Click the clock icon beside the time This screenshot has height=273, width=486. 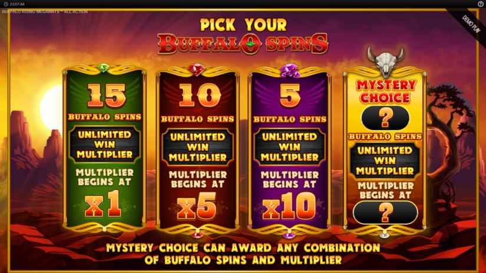pyautogui.click(x=5, y=4)
